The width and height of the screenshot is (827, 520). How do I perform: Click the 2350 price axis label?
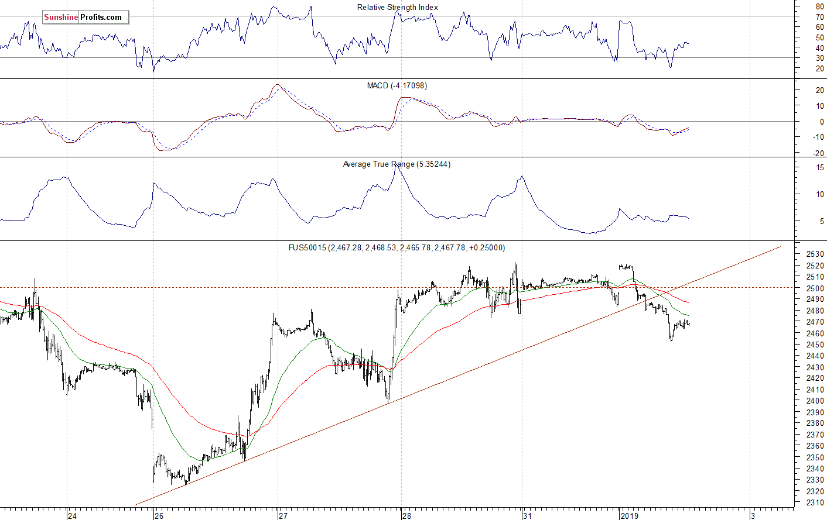tap(815, 458)
